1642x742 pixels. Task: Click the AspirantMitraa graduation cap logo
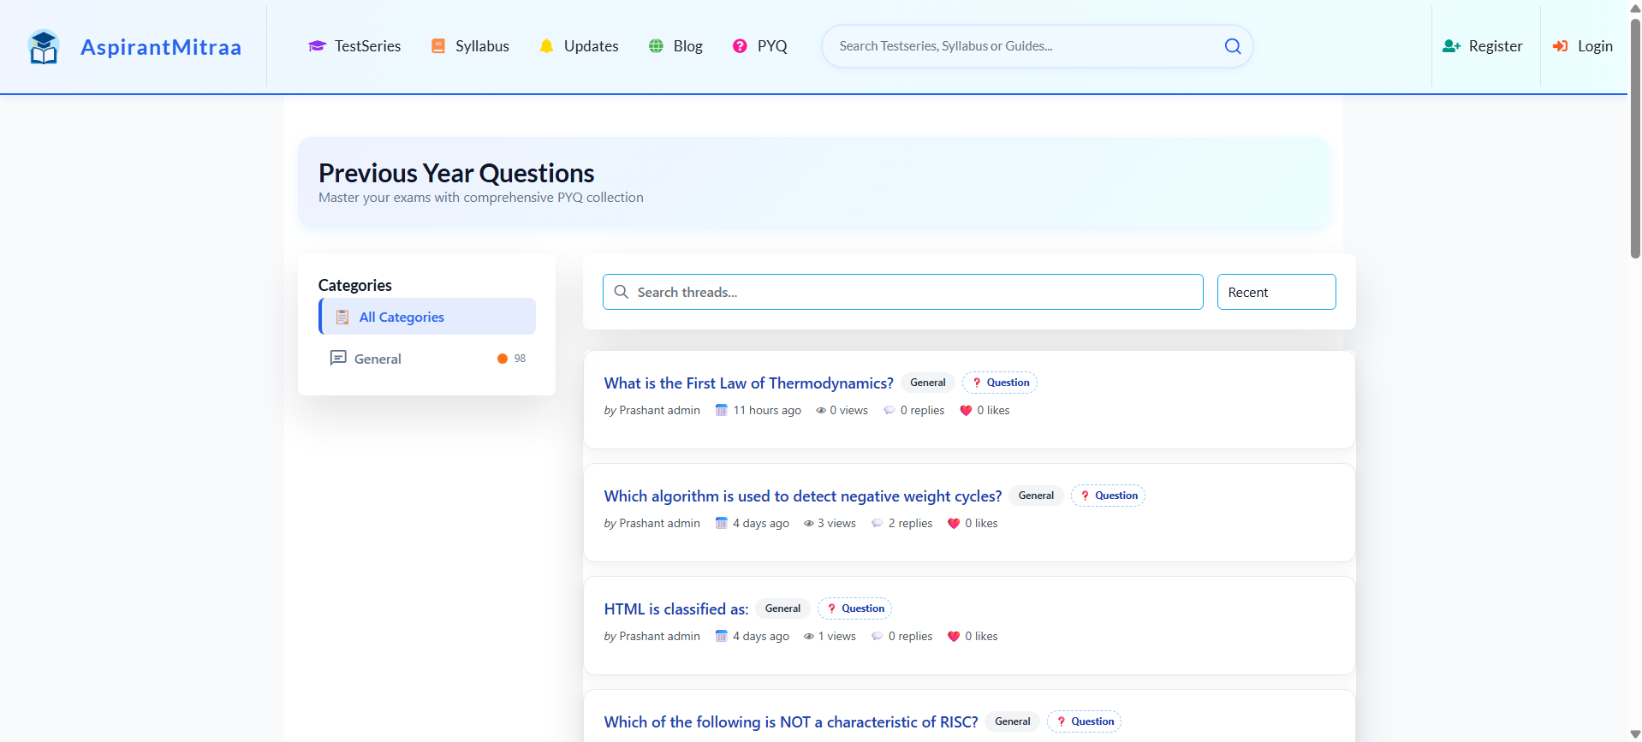click(x=44, y=47)
